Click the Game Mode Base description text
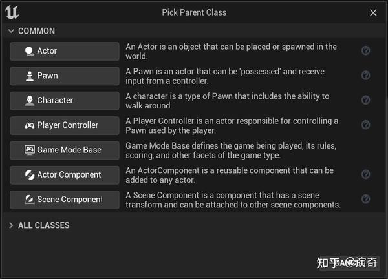388x279 pixels. 231,150
